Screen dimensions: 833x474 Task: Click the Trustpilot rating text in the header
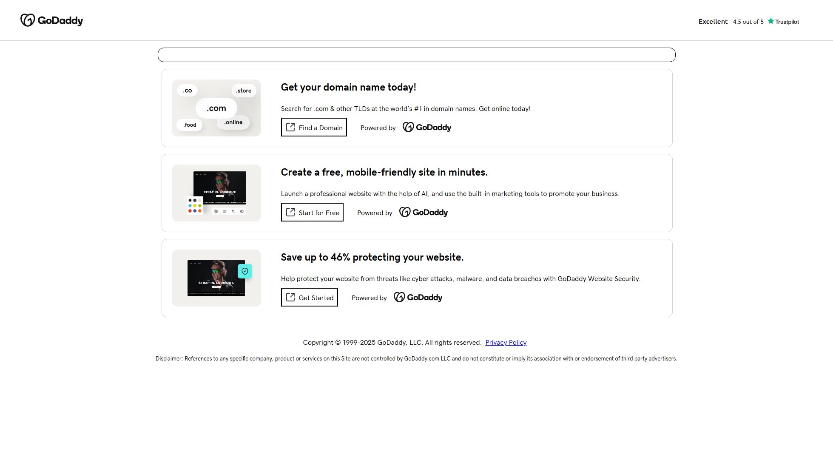pyautogui.click(x=748, y=21)
